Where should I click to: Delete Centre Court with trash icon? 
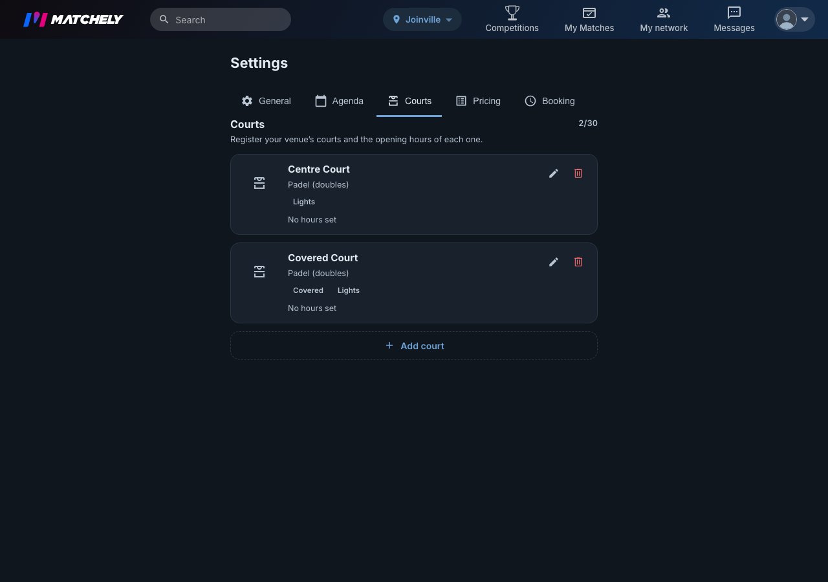click(578, 173)
